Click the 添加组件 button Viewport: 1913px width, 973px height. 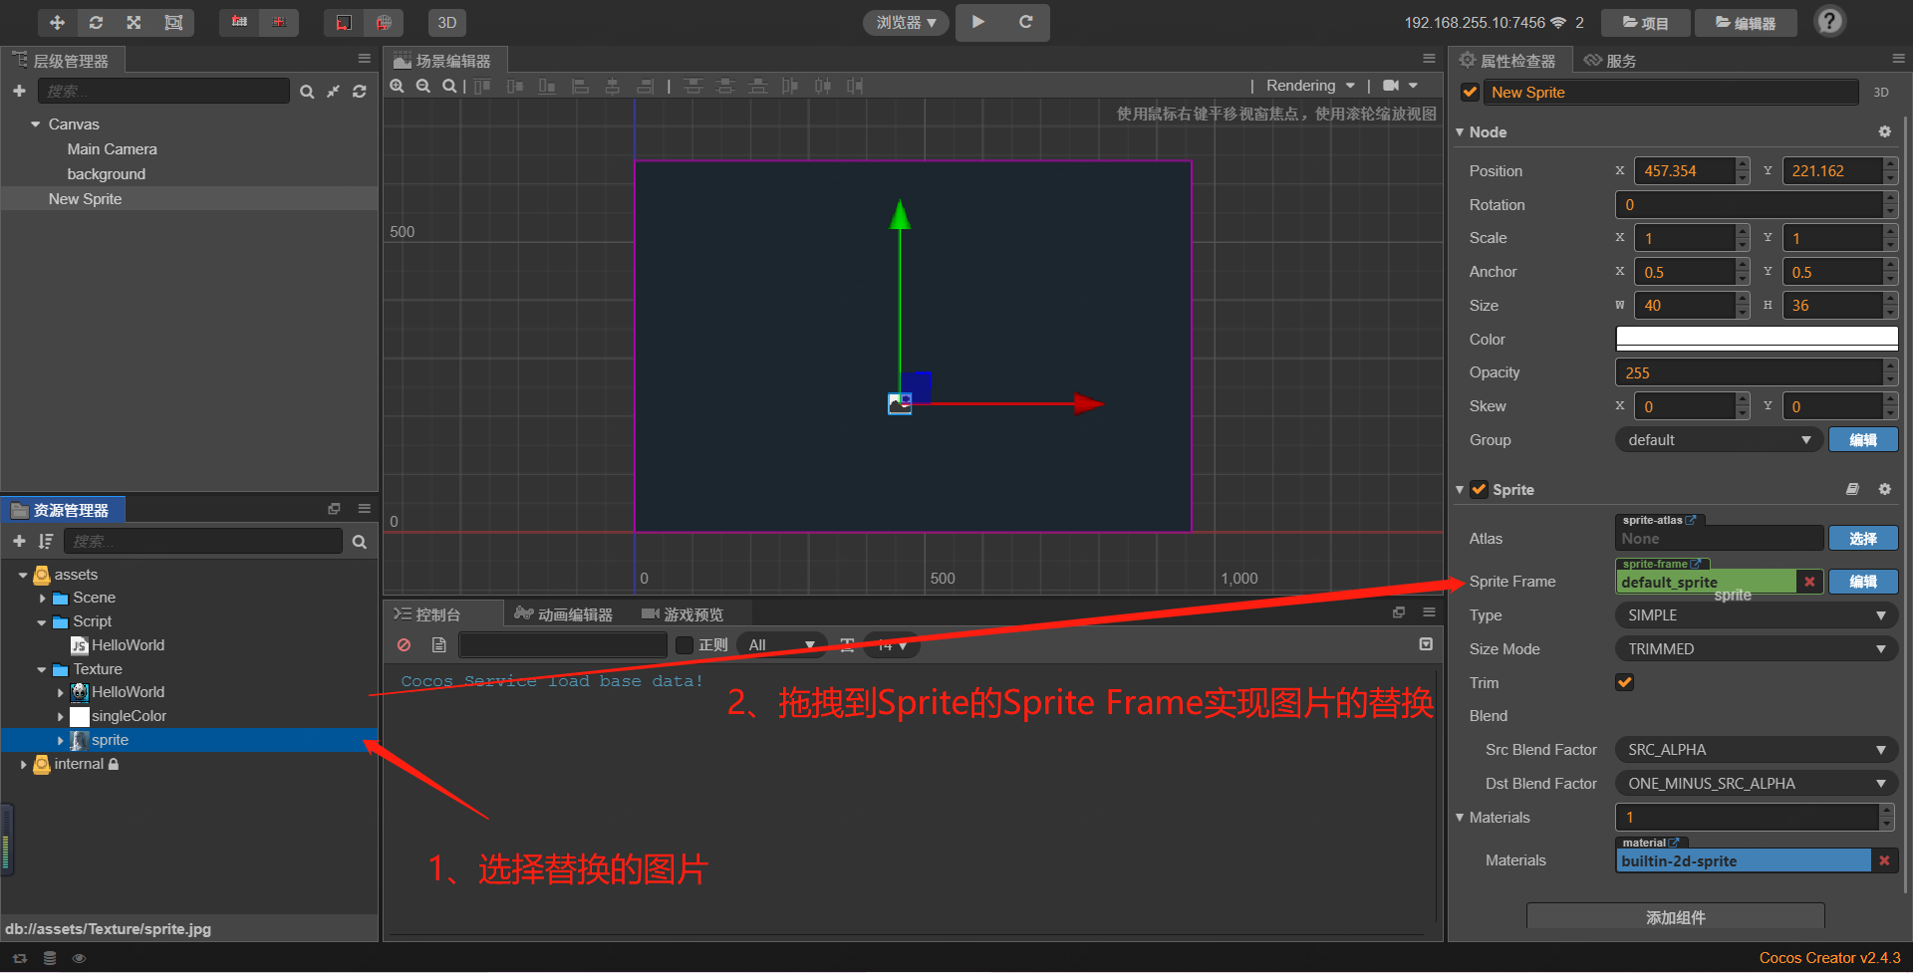click(1675, 916)
